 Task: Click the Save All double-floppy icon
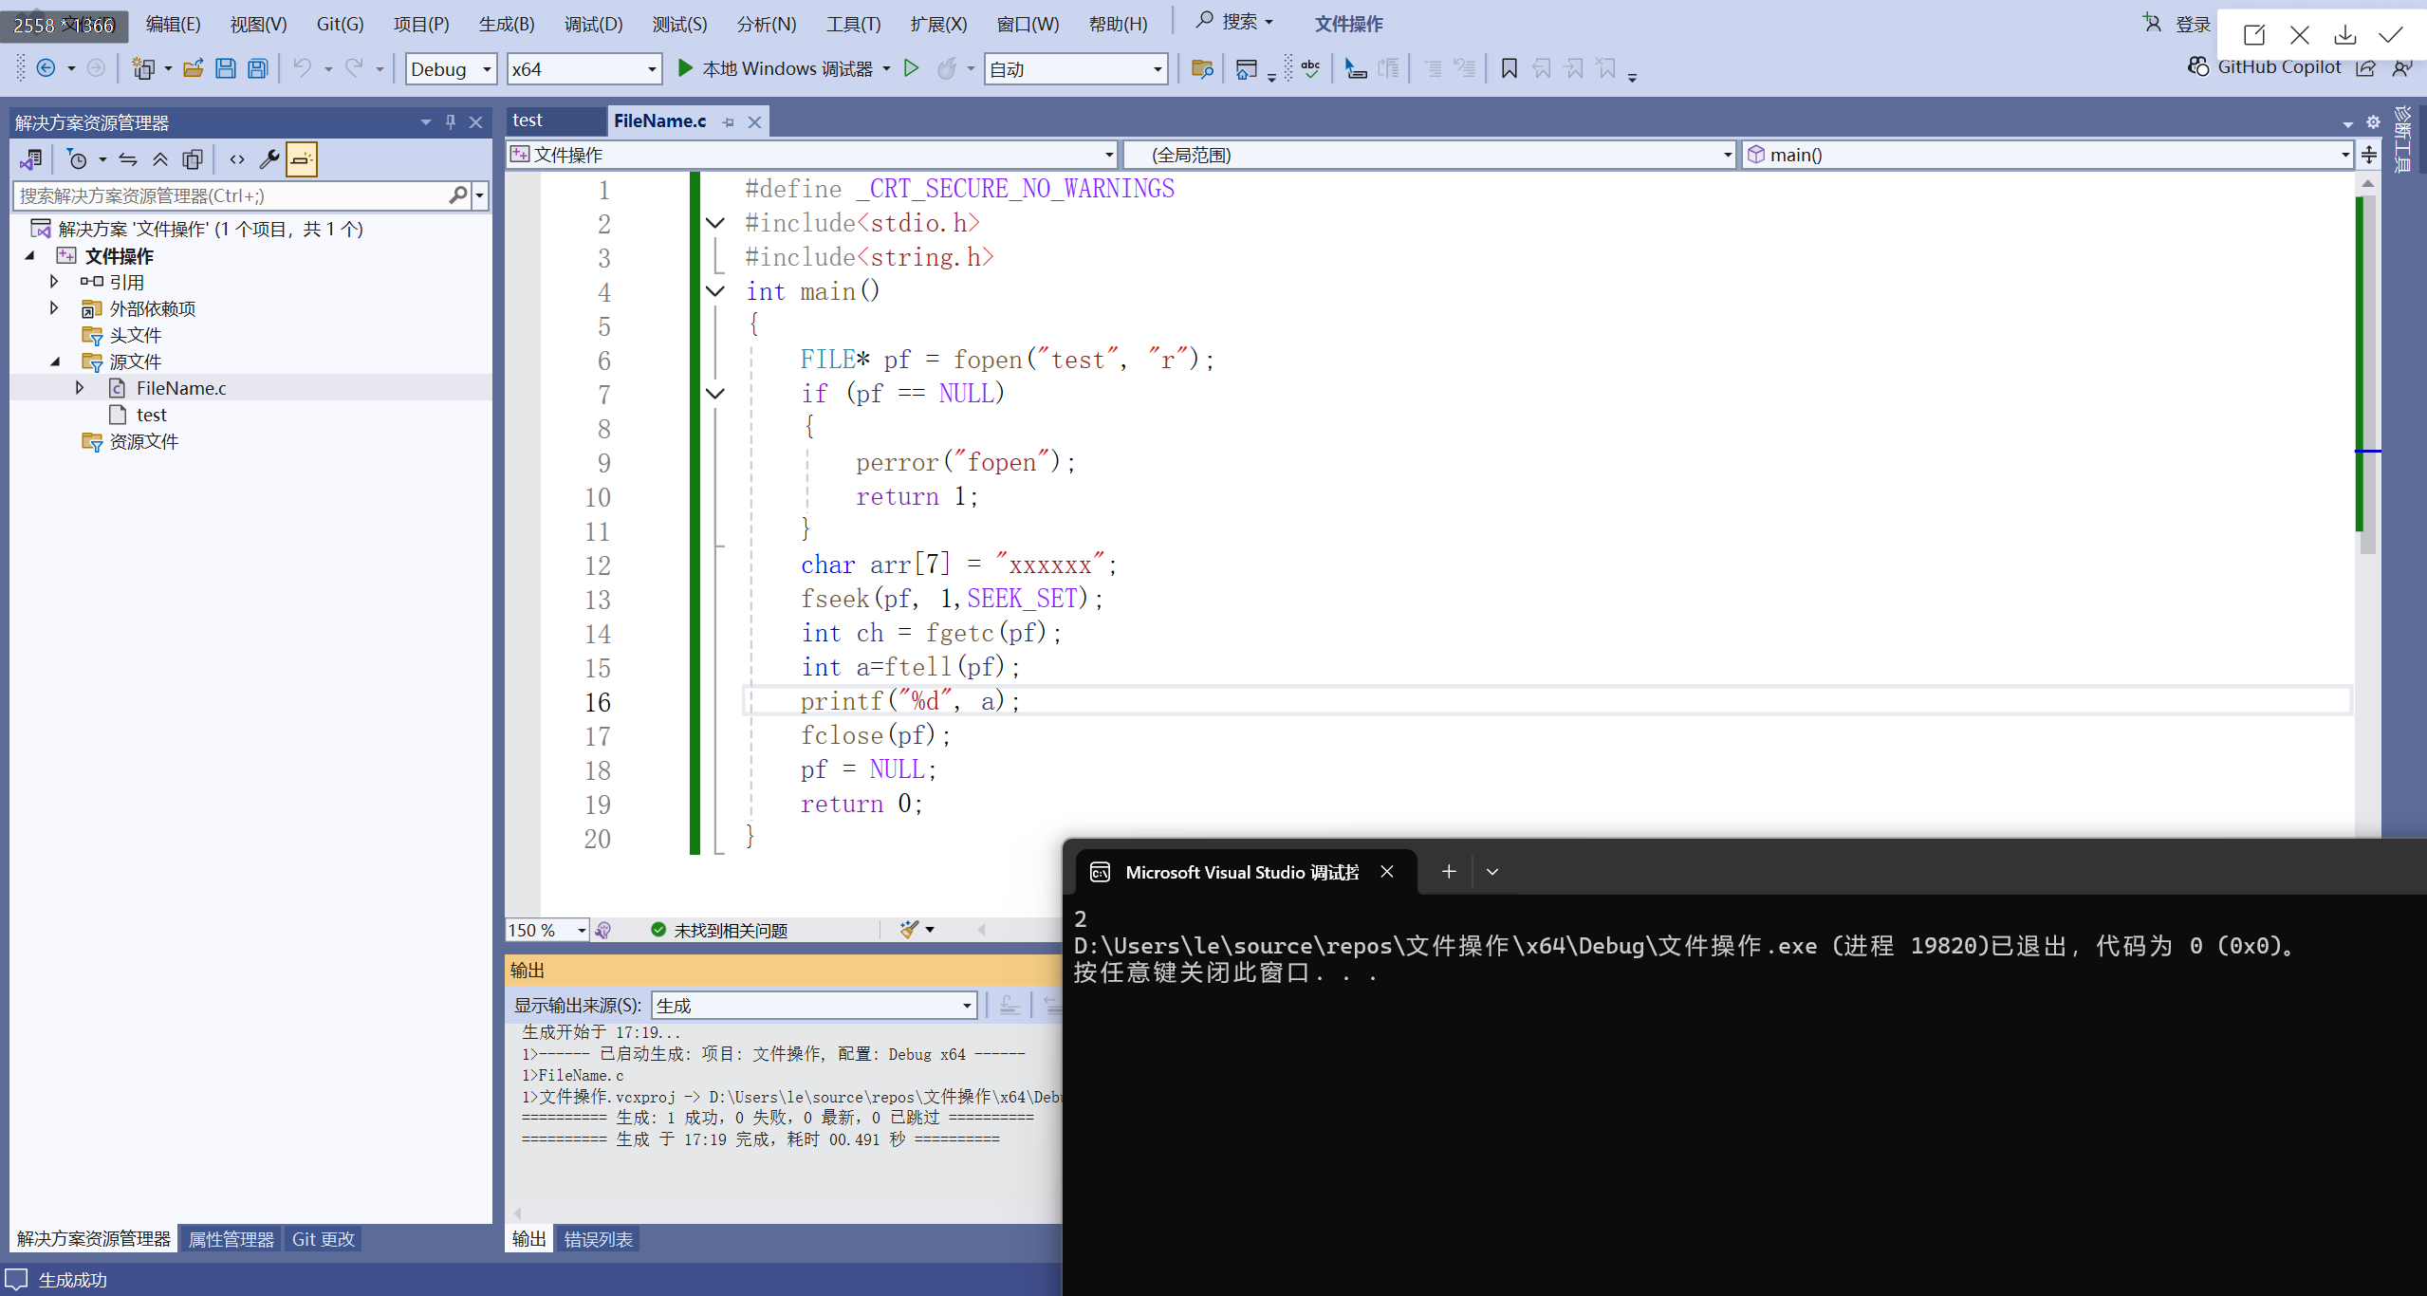258,68
